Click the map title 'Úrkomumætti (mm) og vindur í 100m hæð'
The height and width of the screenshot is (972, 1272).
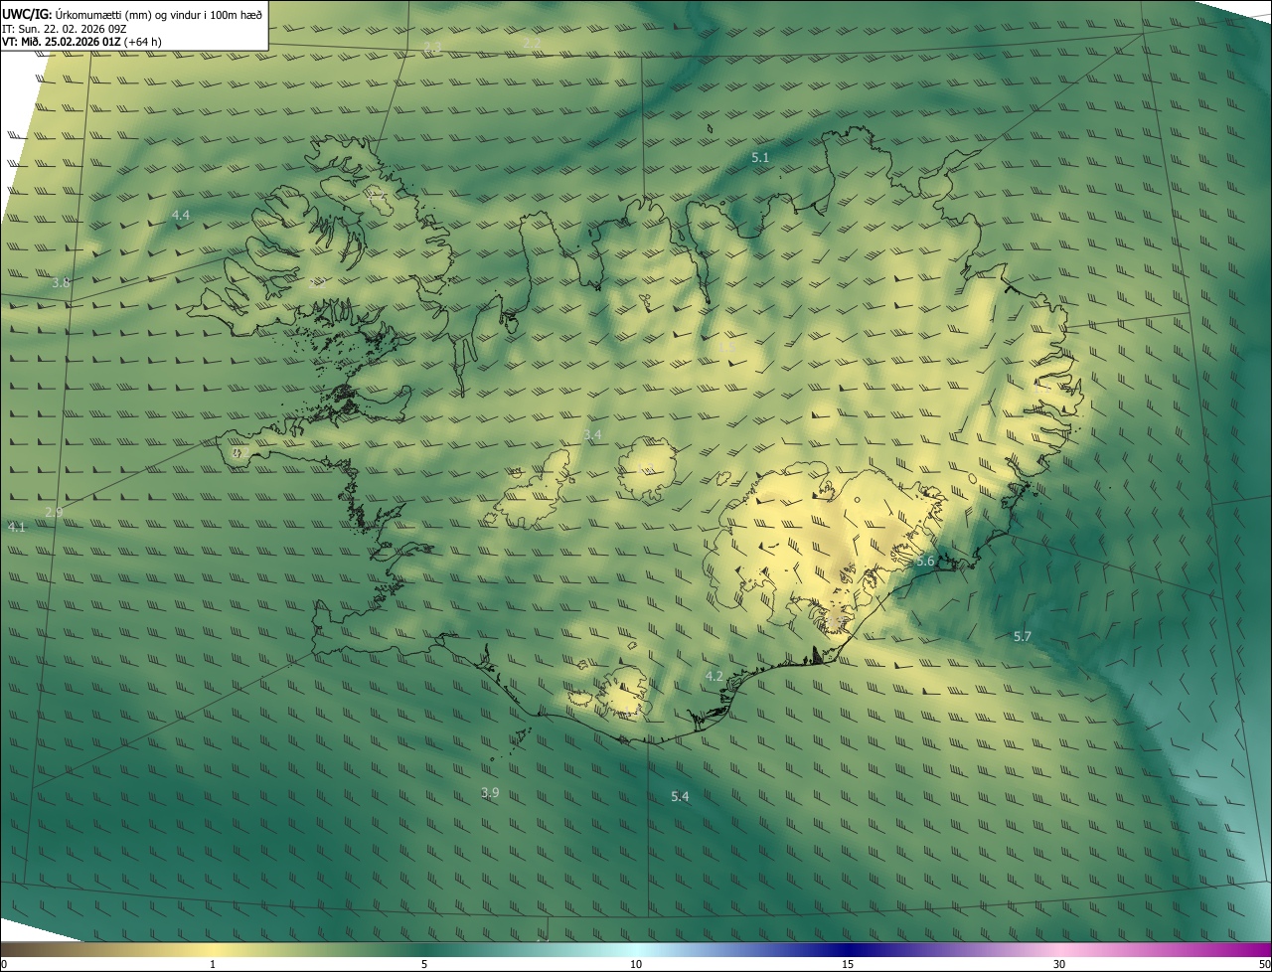[159, 14]
